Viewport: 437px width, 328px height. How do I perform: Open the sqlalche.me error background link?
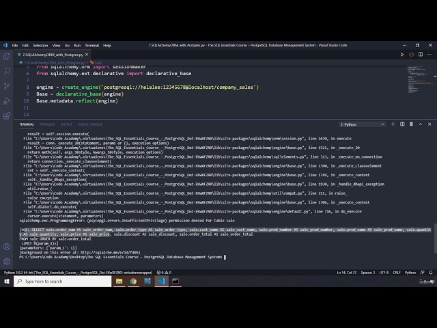click(111, 252)
